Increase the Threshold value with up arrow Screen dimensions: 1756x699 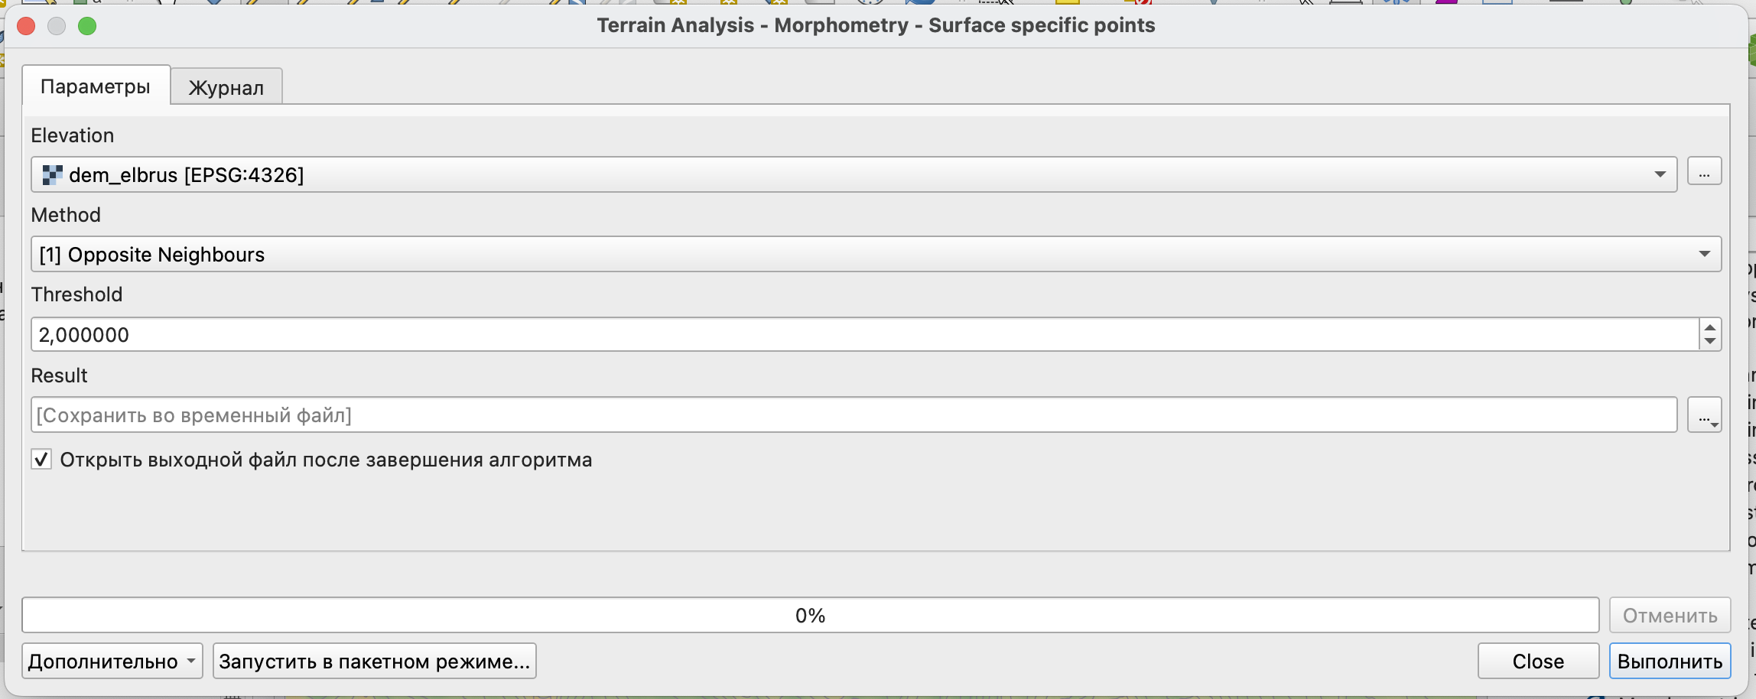point(1710,328)
